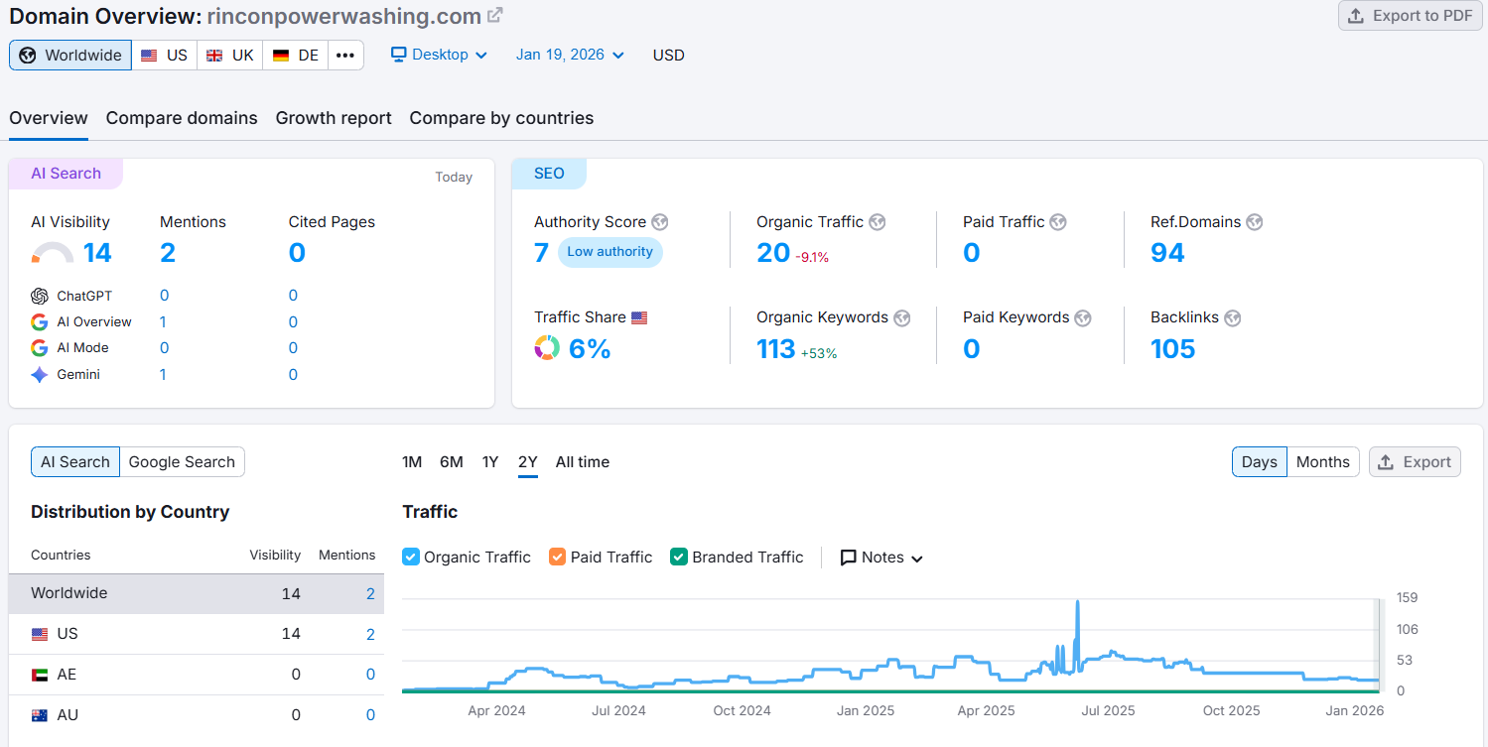Switch to the Growth report tab
The image size is (1488, 747).
[x=334, y=117]
